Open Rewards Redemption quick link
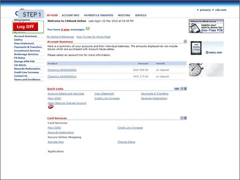Viewport: 240px width, 180px height. [x=154, y=98]
